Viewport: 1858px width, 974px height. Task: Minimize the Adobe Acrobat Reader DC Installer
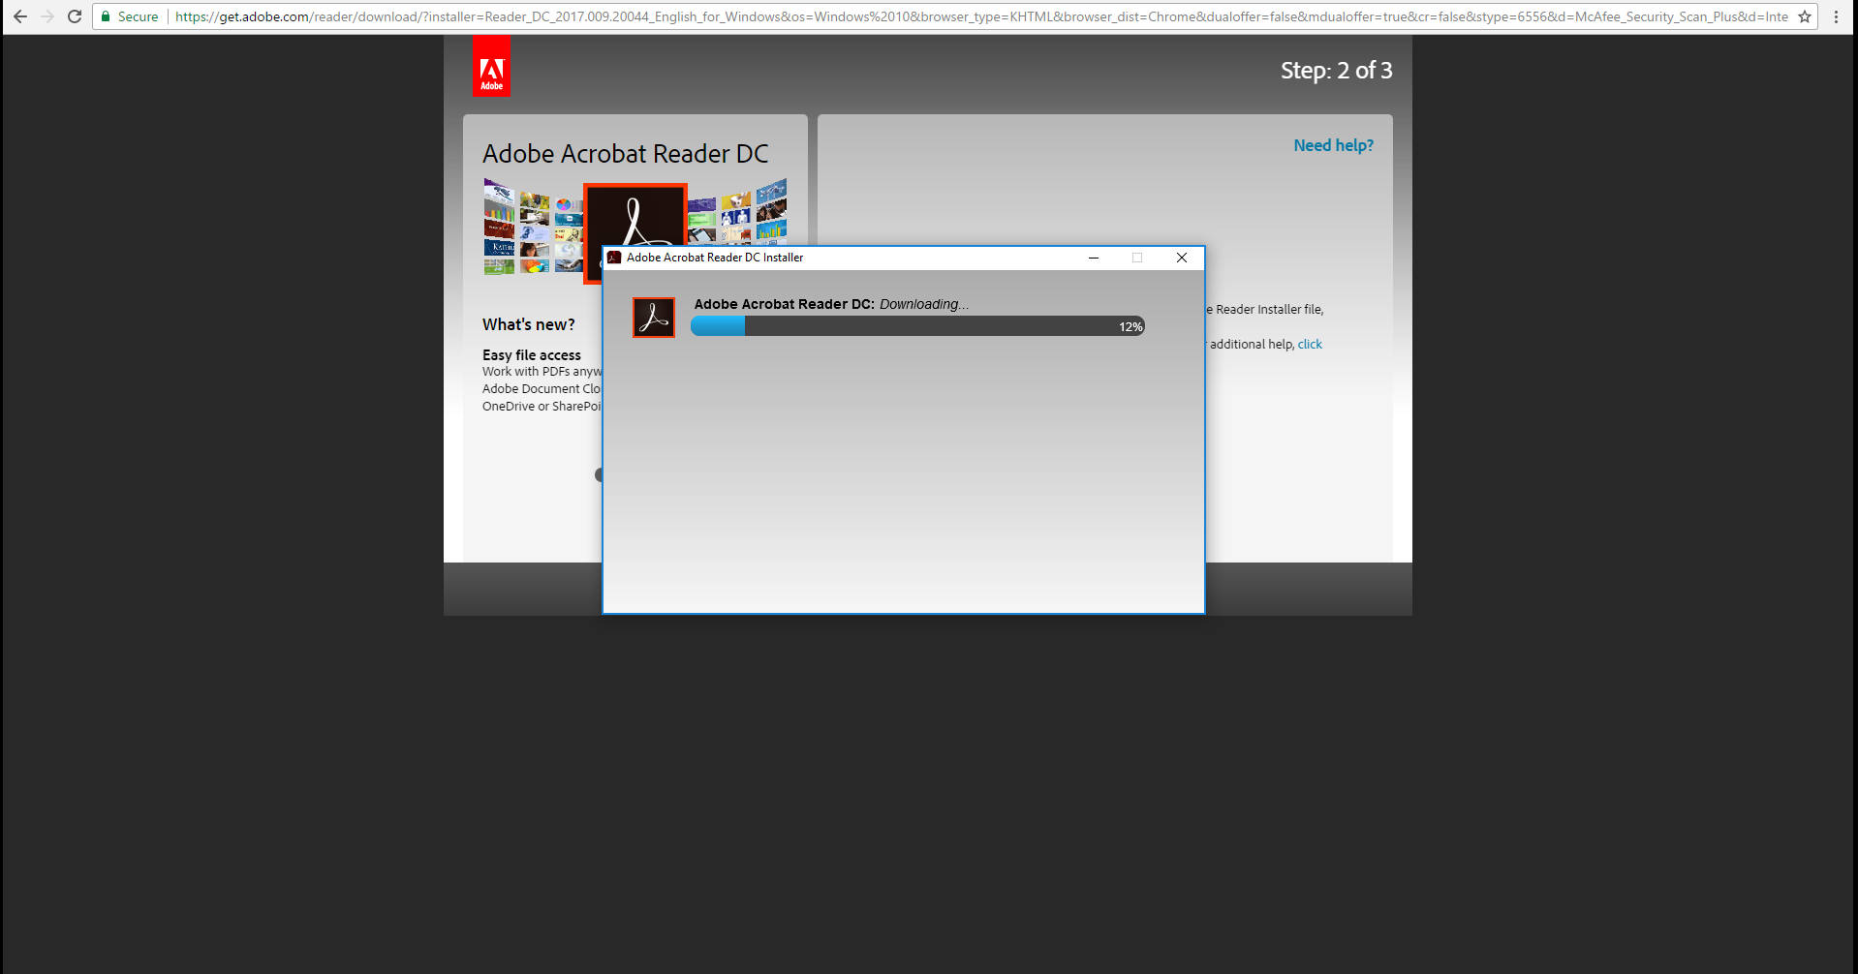(x=1094, y=258)
